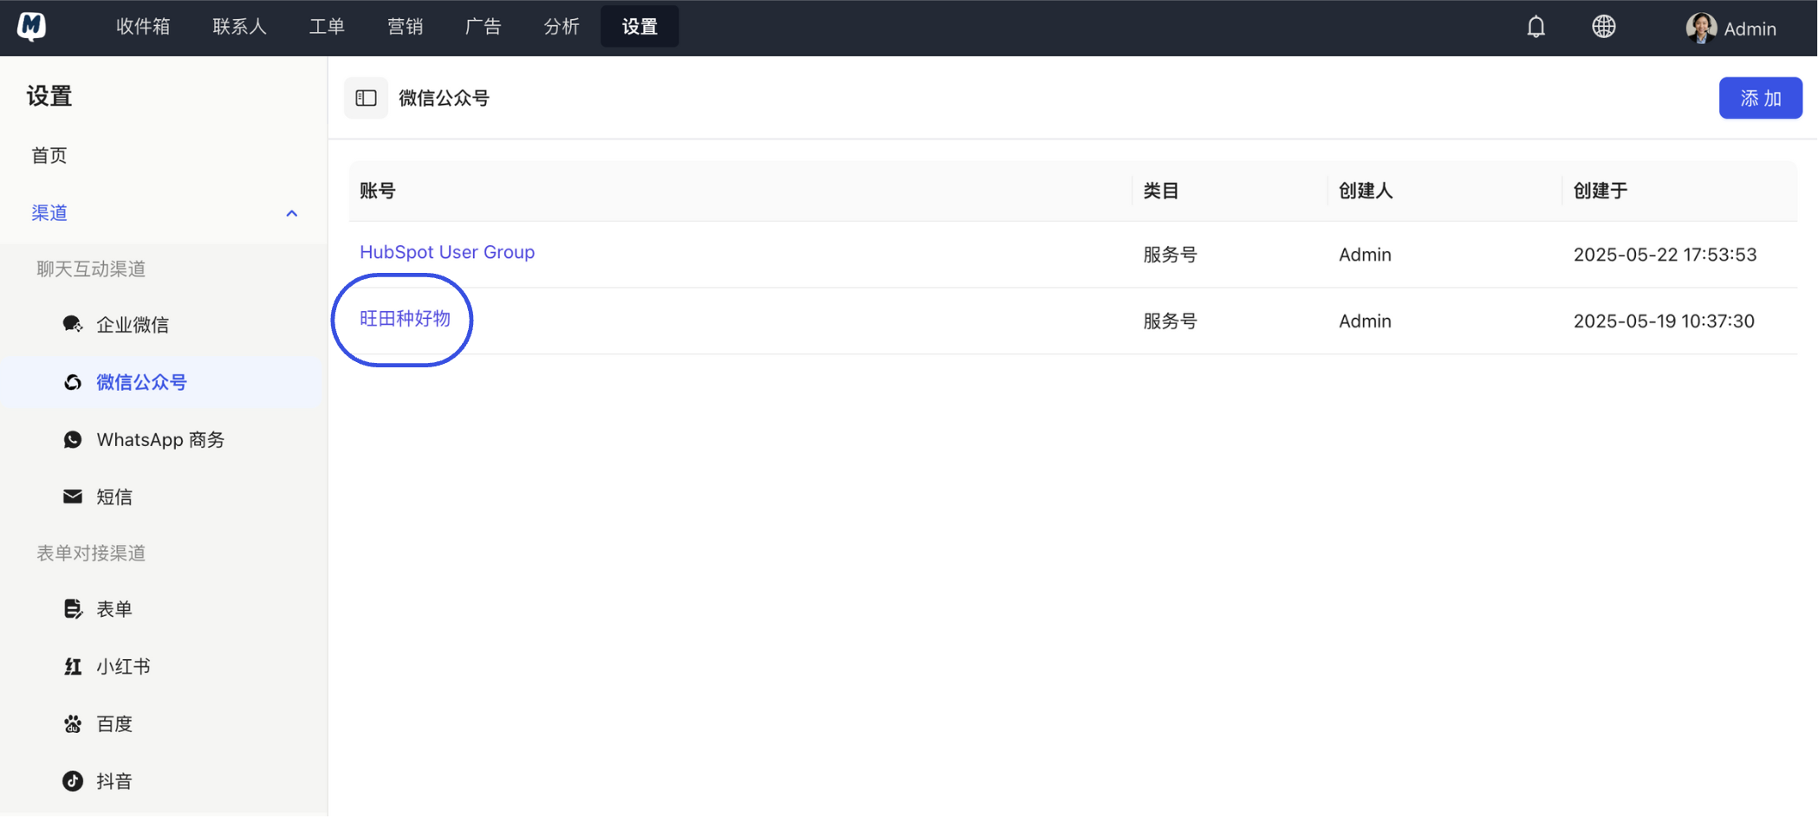Open the 短信 envelope icon
The width and height of the screenshot is (1818, 823).
73,496
